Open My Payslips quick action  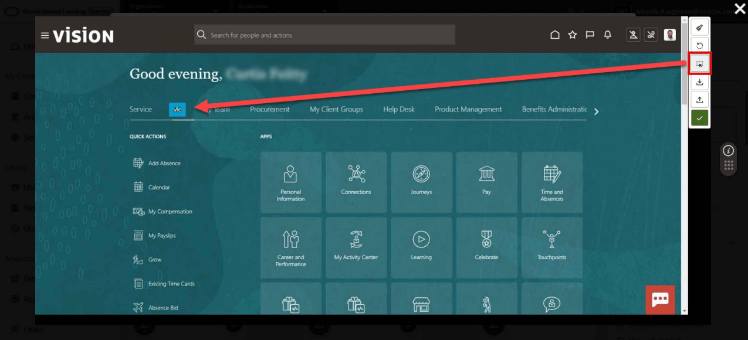154,235
